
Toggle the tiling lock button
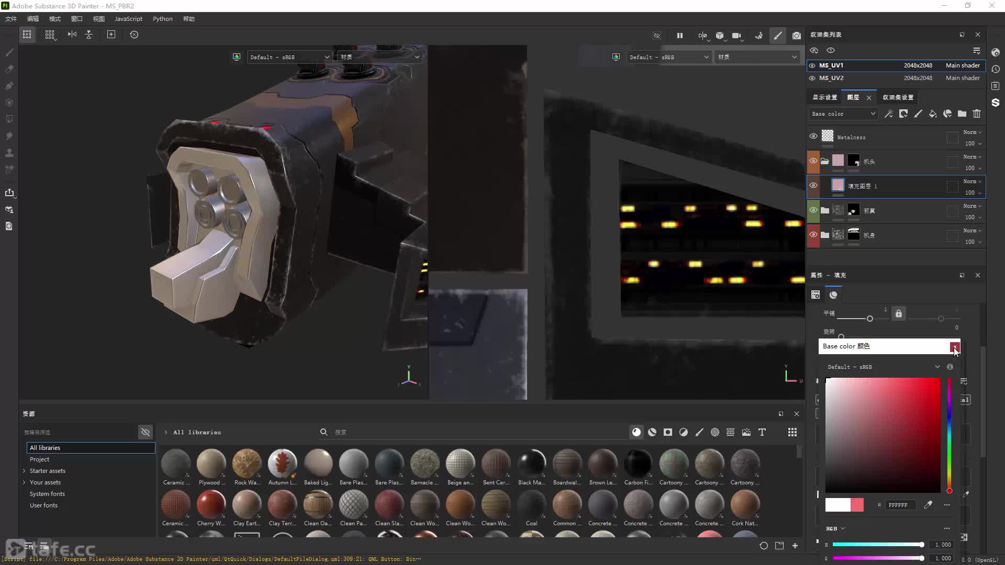point(899,314)
